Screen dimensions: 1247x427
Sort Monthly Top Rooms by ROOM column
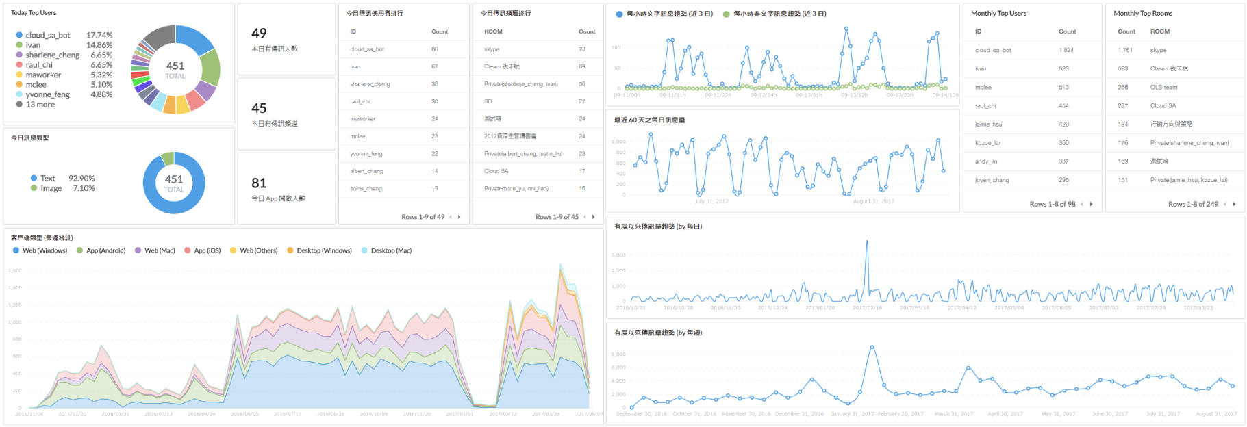(1160, 31)
